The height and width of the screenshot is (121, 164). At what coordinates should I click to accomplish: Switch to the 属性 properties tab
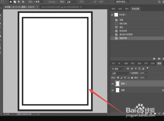coord(127,9)
